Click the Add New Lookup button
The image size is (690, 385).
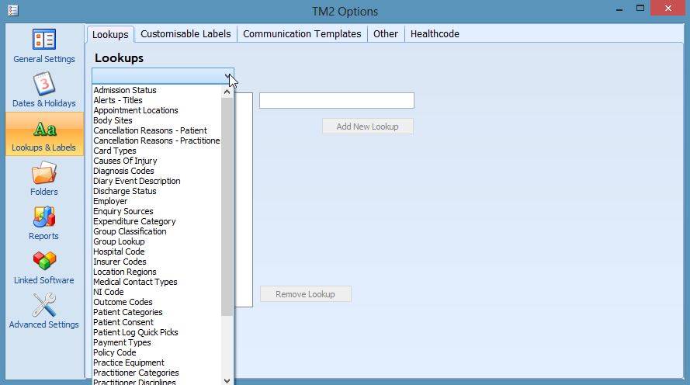(x=367, y=127)
